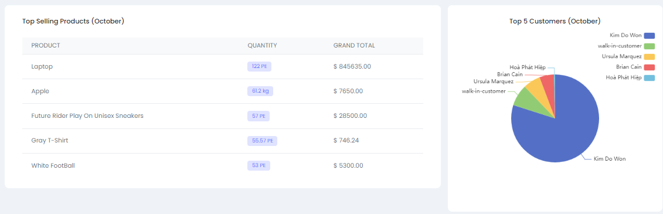
Task: Toggle Brian Cain red legend swatch
Action: pos(649,67)
